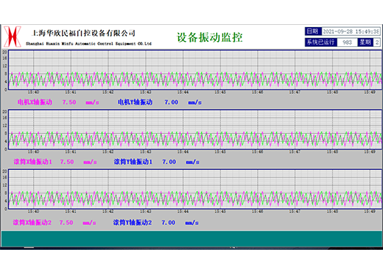Click the system runtime value 983
The width and height of the screenshot is (383, 274).
(x=347, y=42)
